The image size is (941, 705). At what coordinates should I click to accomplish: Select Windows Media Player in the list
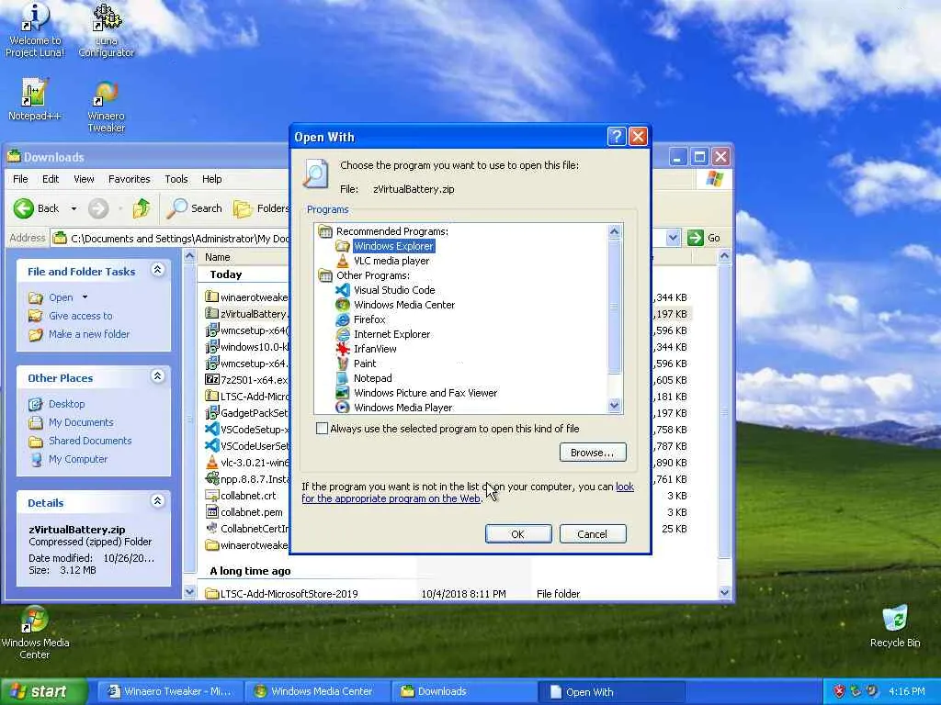(402, 407)
